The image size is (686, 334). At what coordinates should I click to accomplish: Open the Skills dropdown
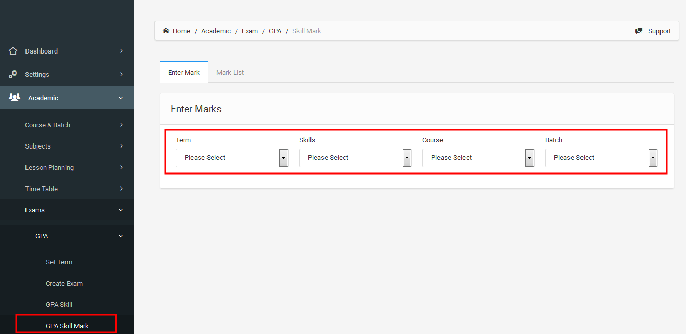(x=355, y=158)
